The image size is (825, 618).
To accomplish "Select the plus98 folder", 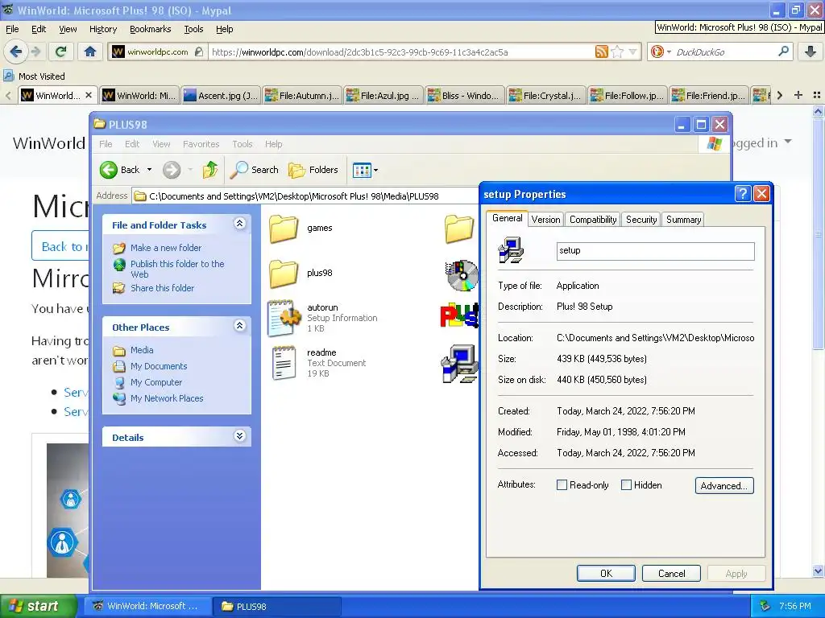I will (301, 274).
